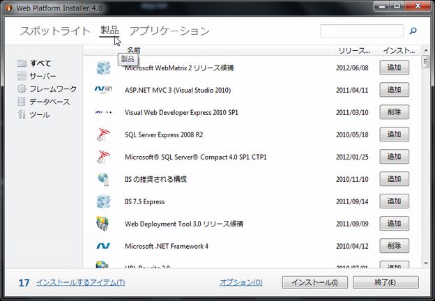Click the scrollbar down arrow
Screen dimensions: 435x301
point(426,263)
